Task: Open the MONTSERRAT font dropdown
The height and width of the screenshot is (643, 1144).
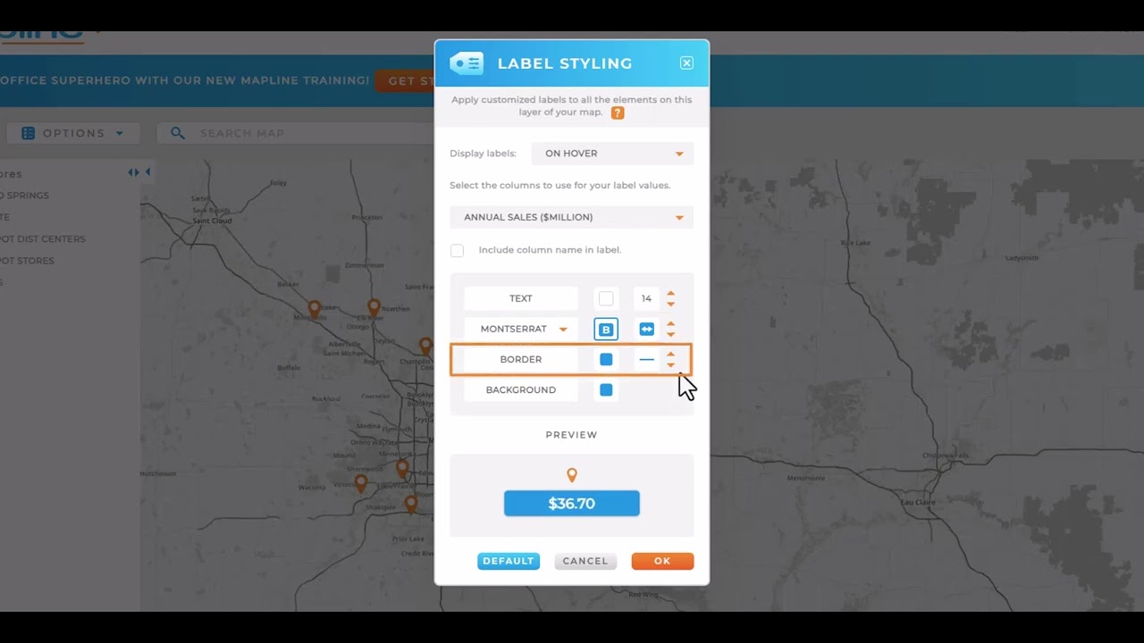Action: tap(521, 329)
